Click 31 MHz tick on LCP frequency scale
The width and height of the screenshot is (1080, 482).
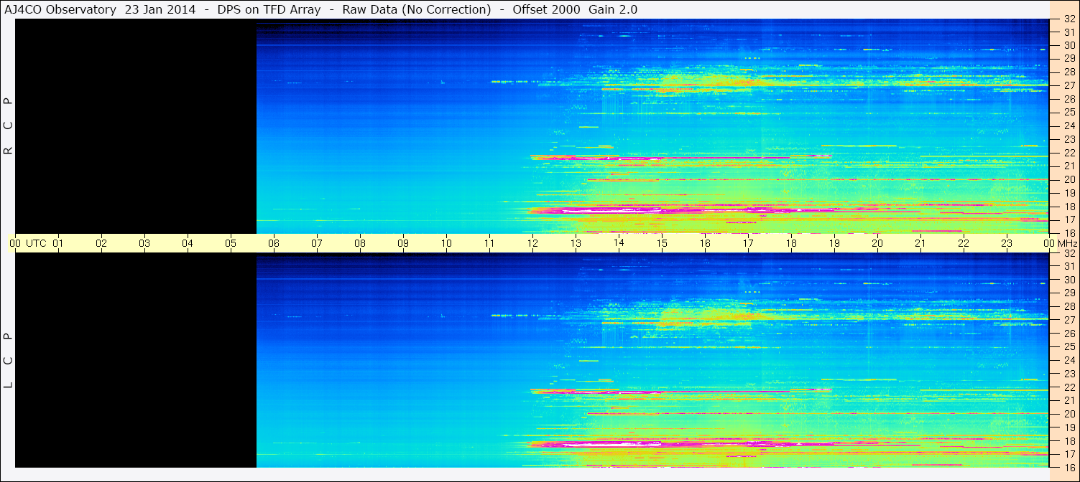click(x=1069, y=266)
